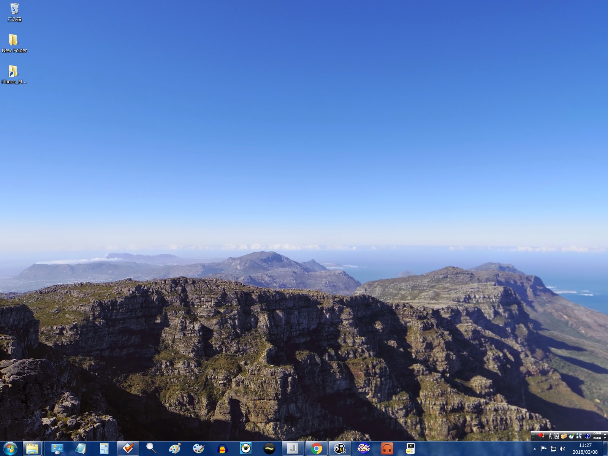This screenshot has height=456, width=608.
Task: Change IME conversion mode '般'
Action: [556, 436]
